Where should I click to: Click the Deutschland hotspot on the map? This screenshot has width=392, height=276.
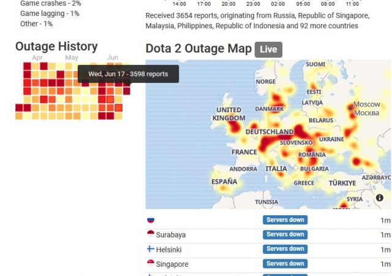269,132
